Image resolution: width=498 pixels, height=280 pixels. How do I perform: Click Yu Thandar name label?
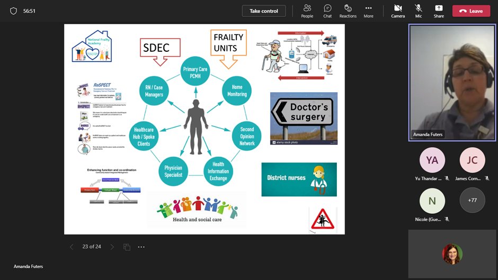[x=428, y=179]
